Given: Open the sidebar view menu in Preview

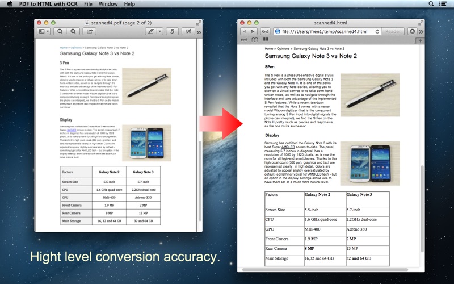Looking at the screenshot, I should click(44, 31).
